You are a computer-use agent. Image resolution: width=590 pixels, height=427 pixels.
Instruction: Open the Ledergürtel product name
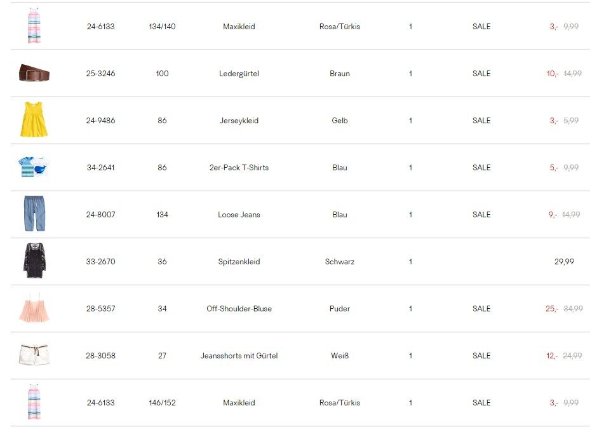(x=239, y=74)
